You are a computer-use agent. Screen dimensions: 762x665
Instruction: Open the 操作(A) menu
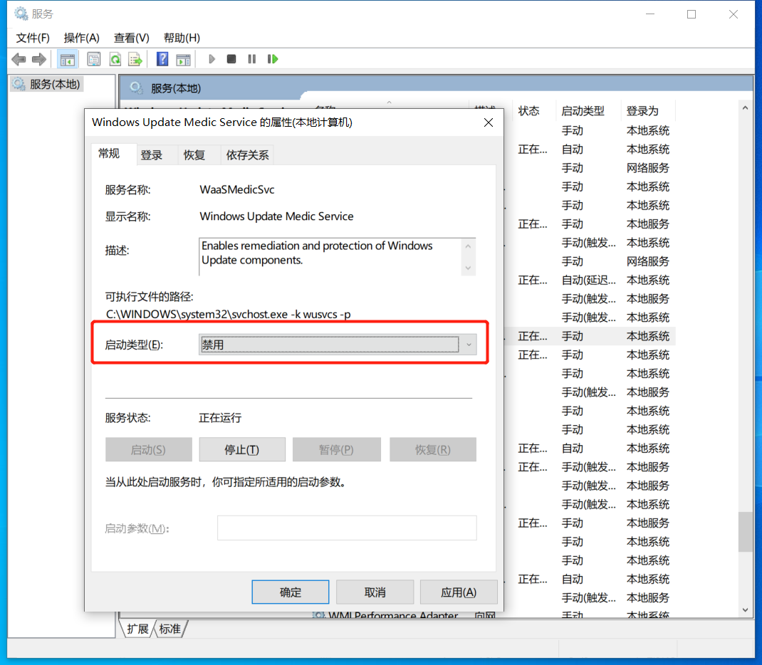tap(82, 38)
